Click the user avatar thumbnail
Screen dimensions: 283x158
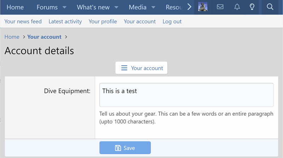(x=203, y=7)
